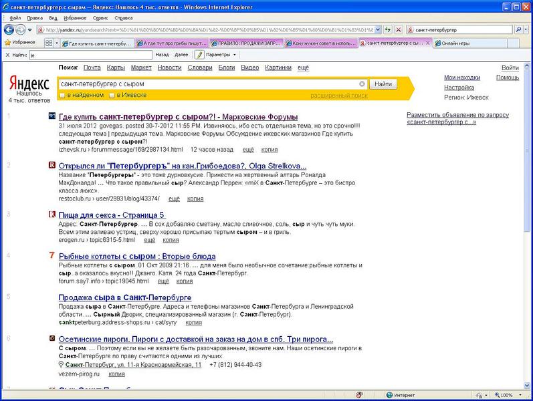The width and height of the screenshot is (533, 401).
Task: Expand the 'ещё' services link
Action: (303, 68)
